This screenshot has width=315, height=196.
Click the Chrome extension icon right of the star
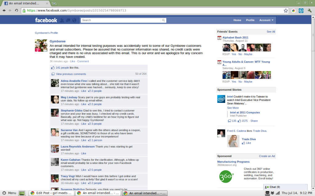coord(293,11)
